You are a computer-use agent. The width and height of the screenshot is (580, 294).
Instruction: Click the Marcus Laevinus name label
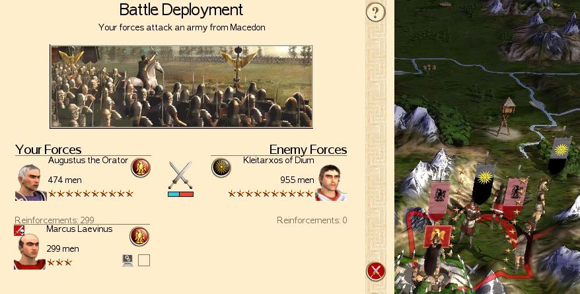tap(79, 229)
